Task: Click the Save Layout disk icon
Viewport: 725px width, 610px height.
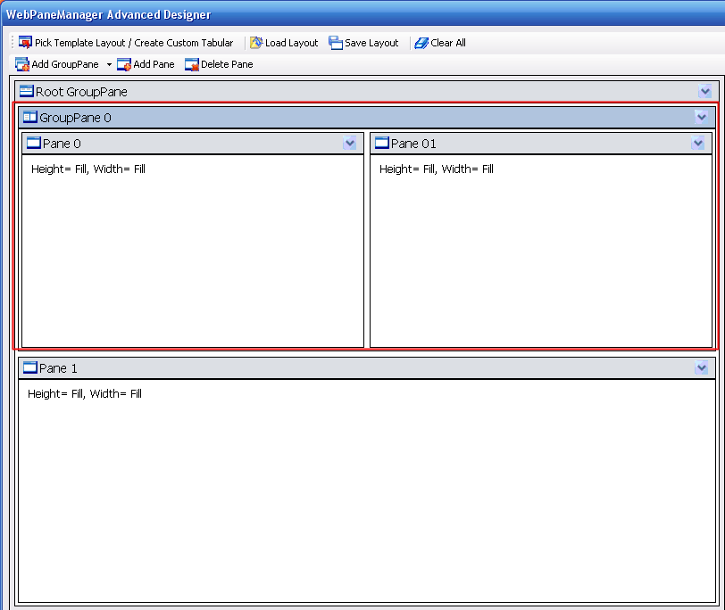Action: point(336,43)
